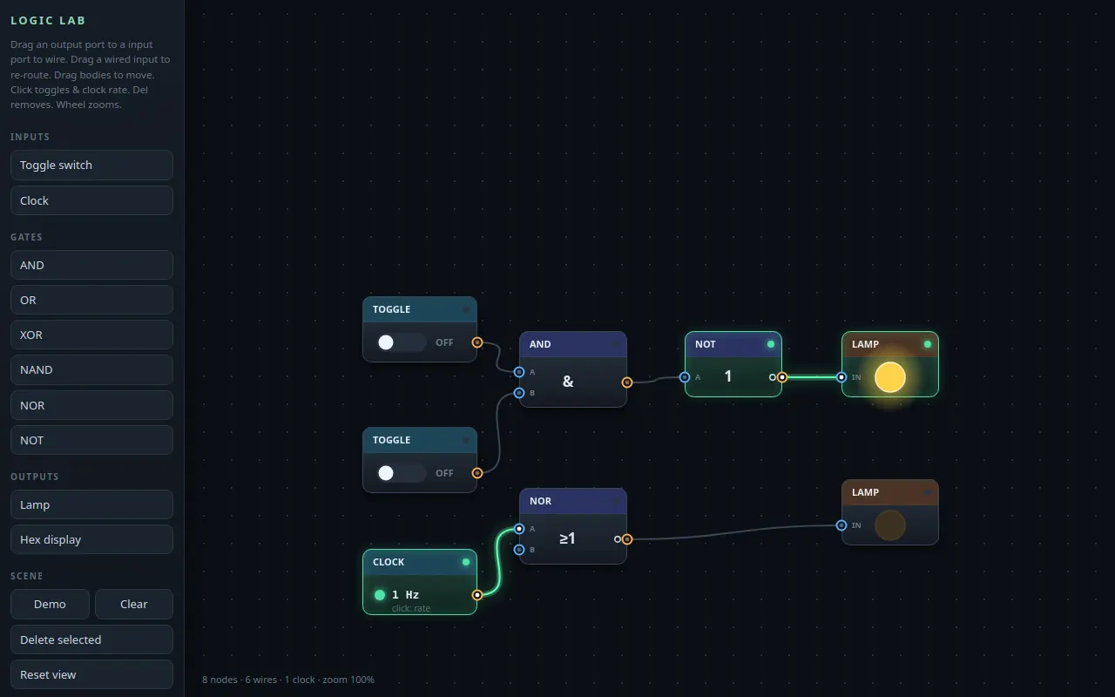Add a NAND gate

pyautogui.click(x=91, y=369)
